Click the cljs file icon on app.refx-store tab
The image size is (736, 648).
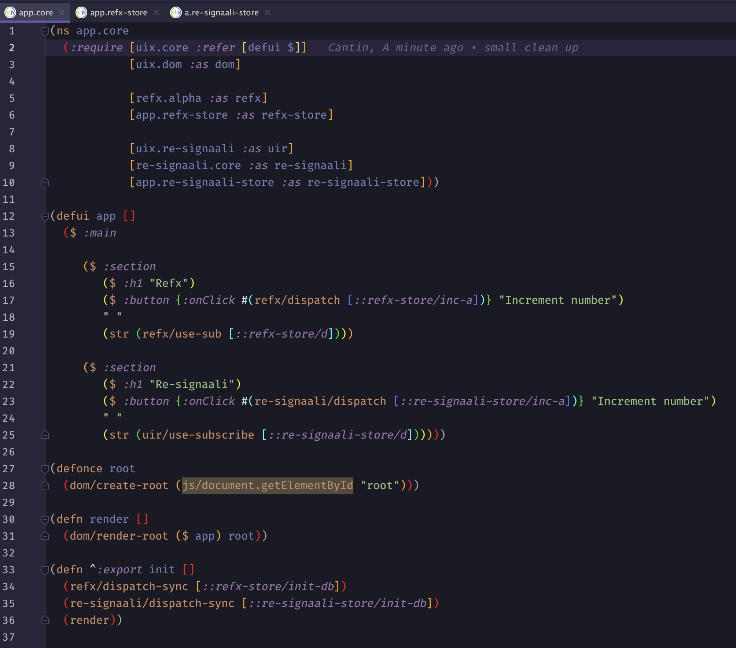pos(81,12)
